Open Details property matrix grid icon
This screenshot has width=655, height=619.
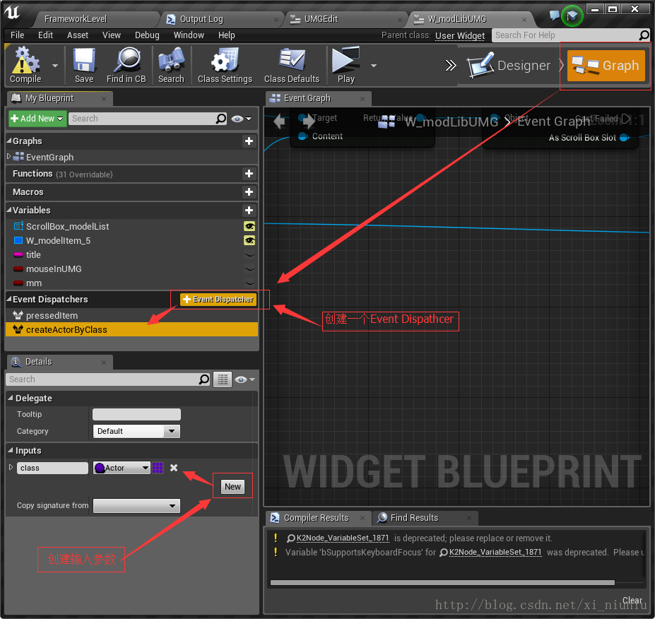coord(223,379)
